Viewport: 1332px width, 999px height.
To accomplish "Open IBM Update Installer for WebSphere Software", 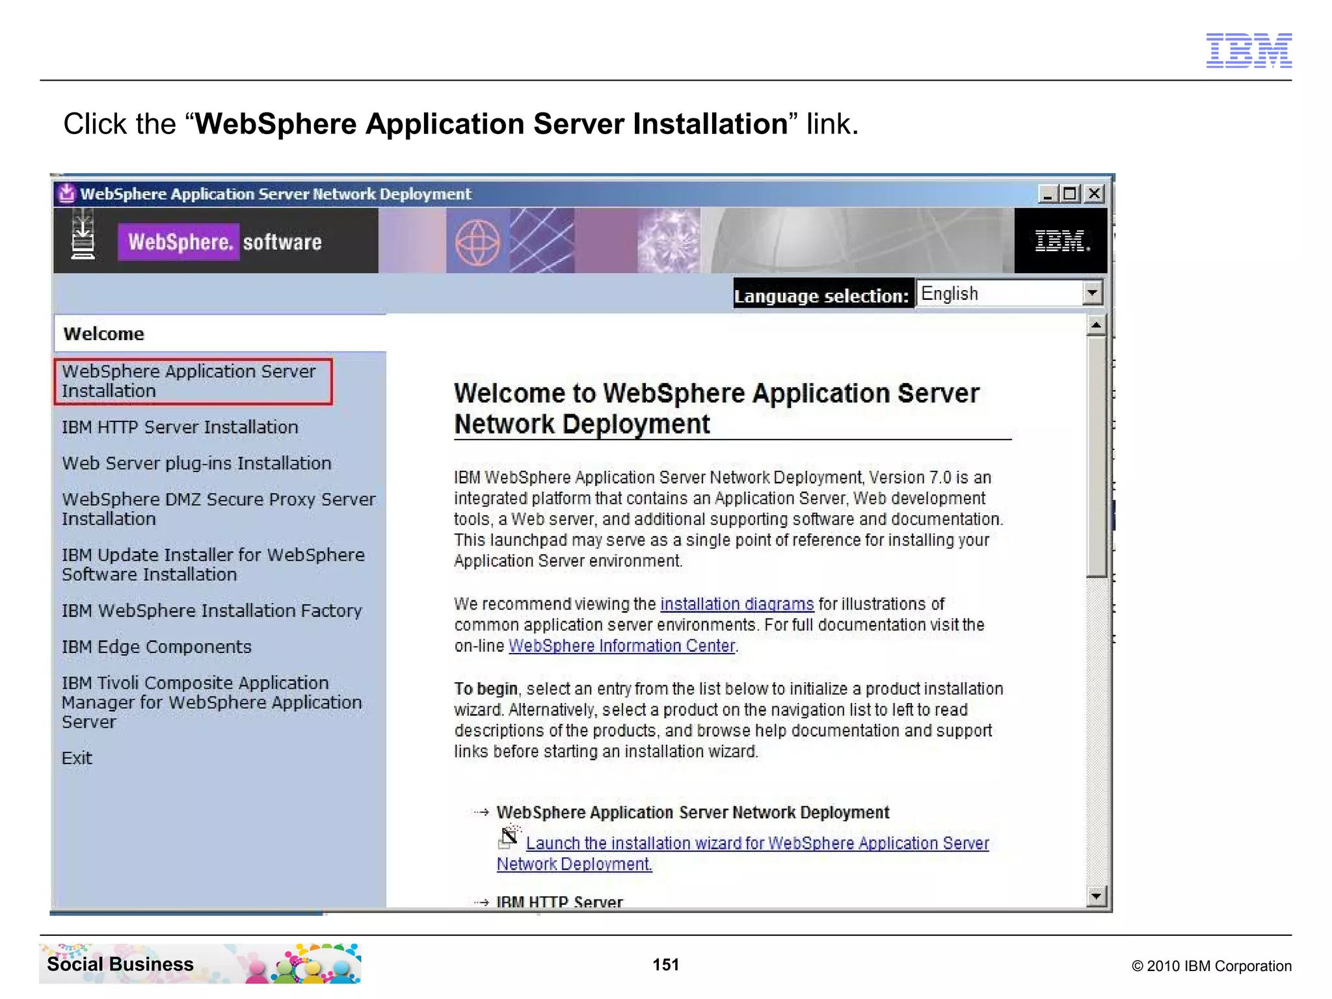I will click(213, 565).
